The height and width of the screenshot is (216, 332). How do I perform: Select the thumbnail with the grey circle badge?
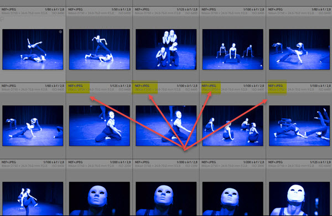pyautogui.click(x=33, y=49)
